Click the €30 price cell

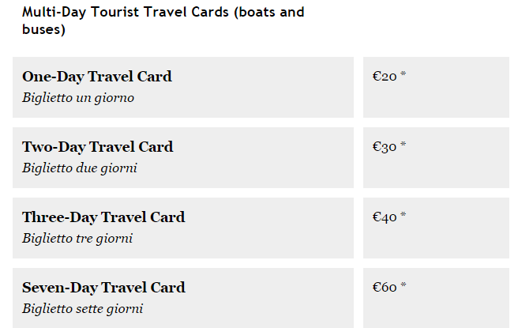(436, 158)
